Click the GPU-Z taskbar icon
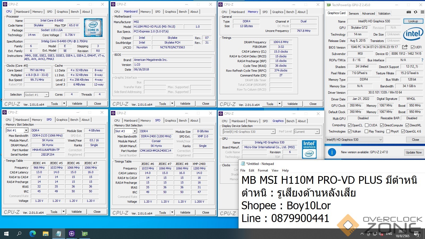 [85, 234]
